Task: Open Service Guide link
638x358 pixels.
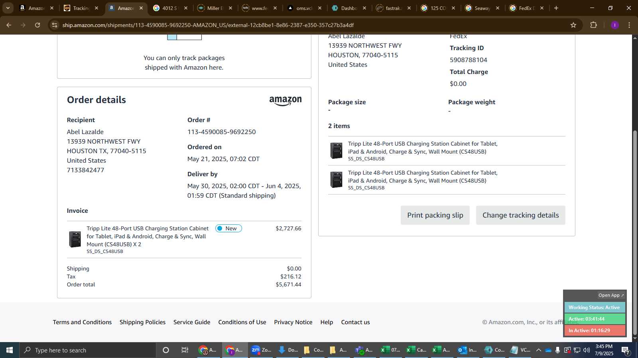Action: click(x=192, y=322)
